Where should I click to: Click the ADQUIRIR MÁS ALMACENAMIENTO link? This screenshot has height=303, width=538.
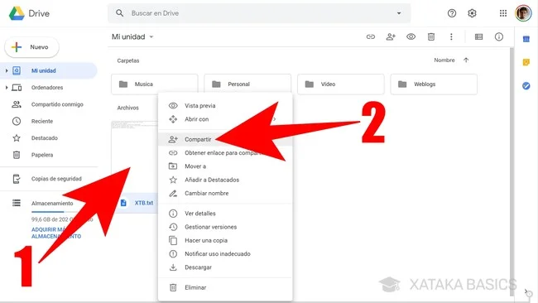(x=56, y=233)
